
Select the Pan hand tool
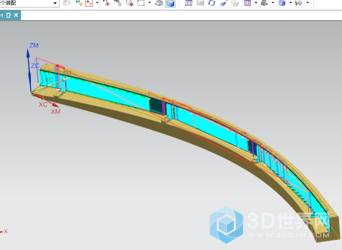click(200, 3)
